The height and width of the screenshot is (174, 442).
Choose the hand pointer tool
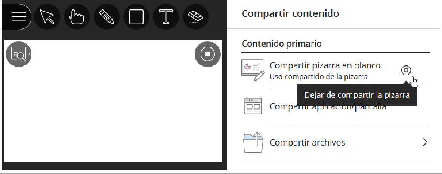pos(77,17)
